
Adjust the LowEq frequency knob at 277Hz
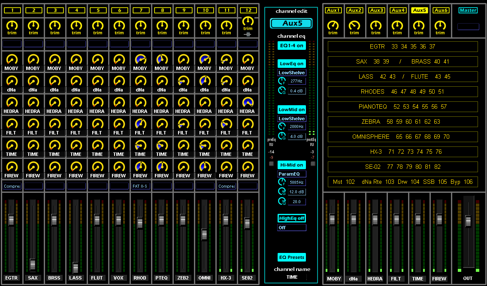click(282, 81)
